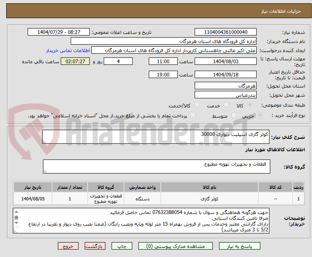Click the اطلاعات کالاهای مورد نیاز heading
The height and width of the screenshot is (257, 312).
click(275, 150)
